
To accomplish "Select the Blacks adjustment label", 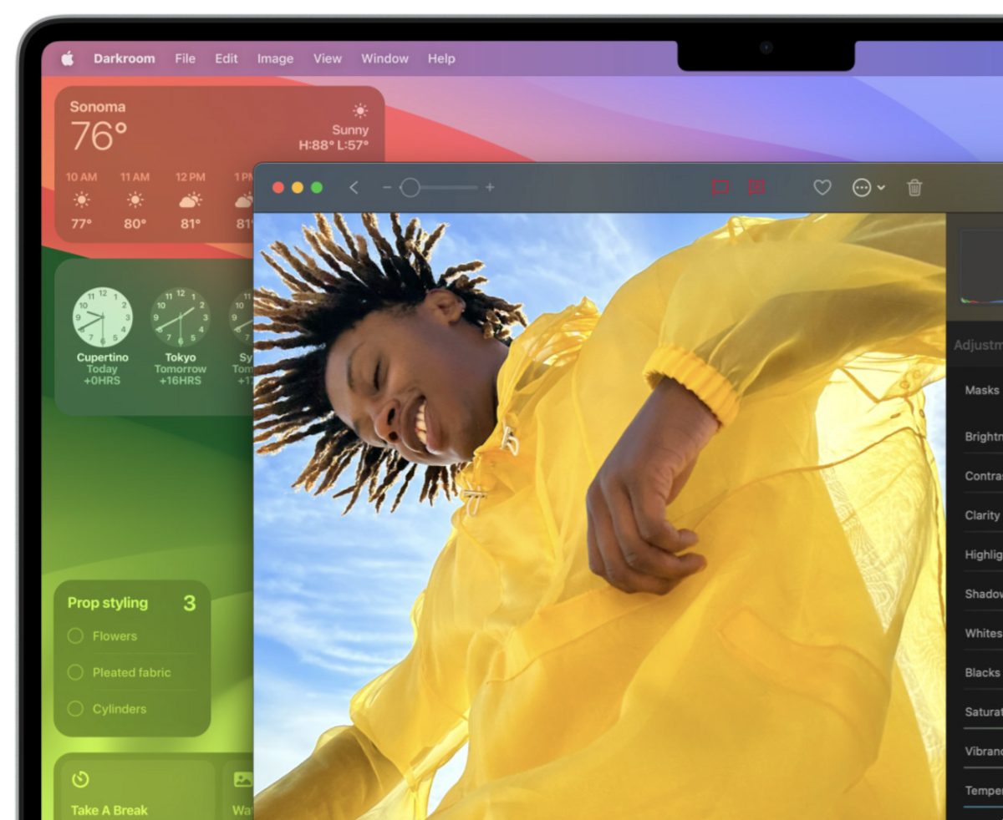I will [x=982, y=672].
